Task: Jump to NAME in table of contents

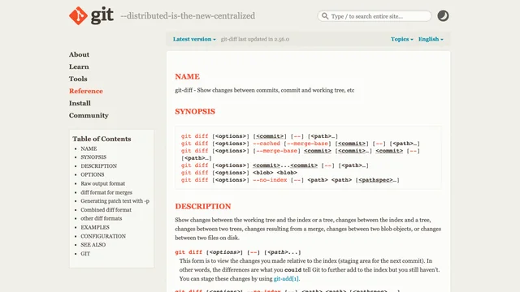Action: click(x=89, y=148)
